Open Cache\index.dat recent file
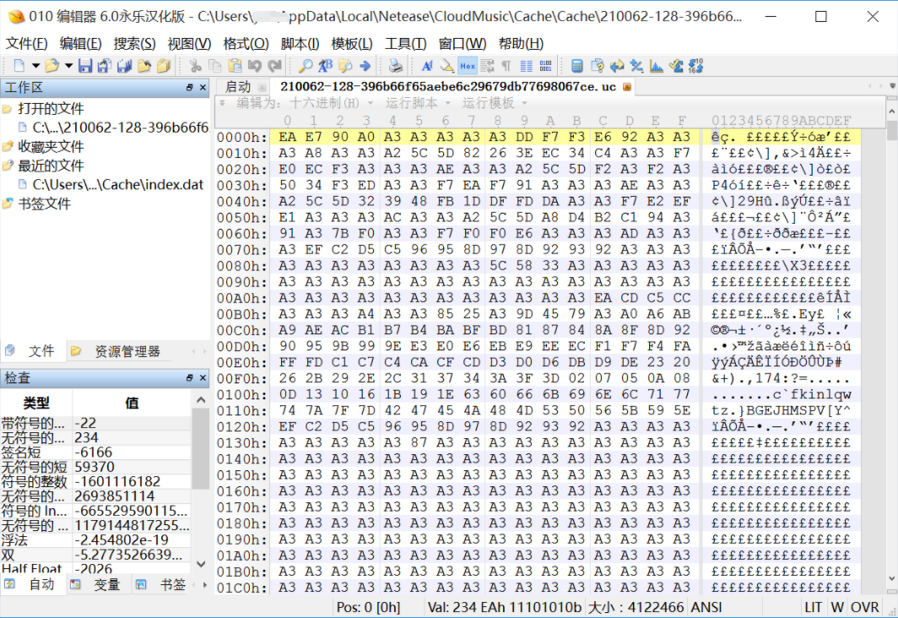Screen dimensions: 898x618 118,184
